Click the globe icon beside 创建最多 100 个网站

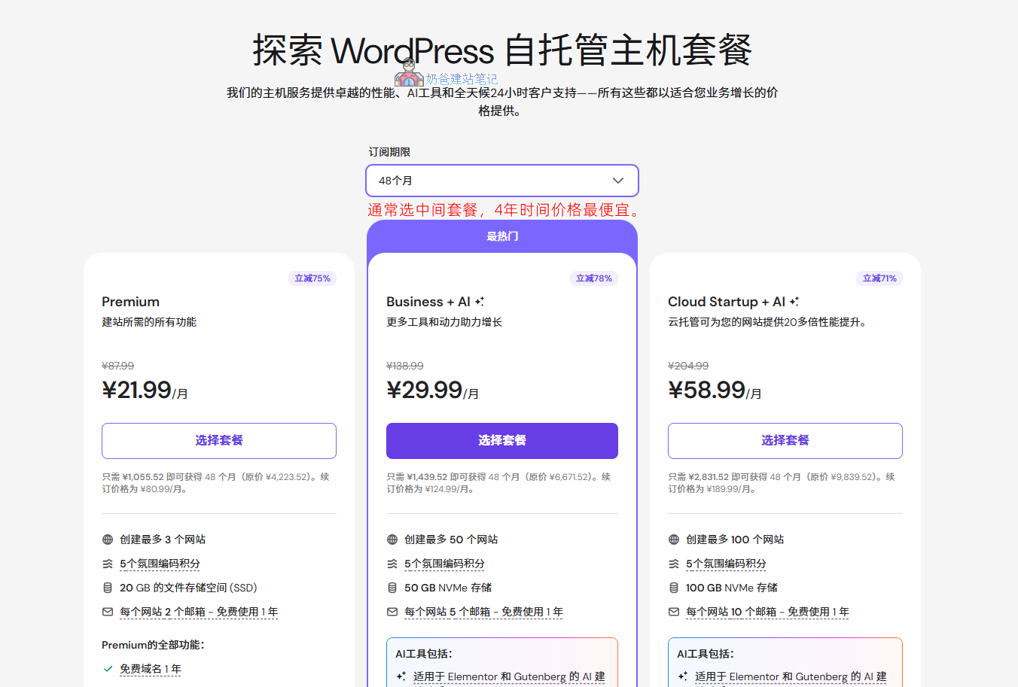pyautogui.click(x=674, y=540)
